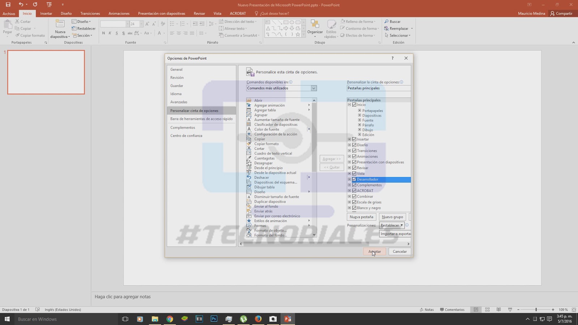Expand the Insertar tab node
This screenshot has width=578, height=325.
(349, 139)
